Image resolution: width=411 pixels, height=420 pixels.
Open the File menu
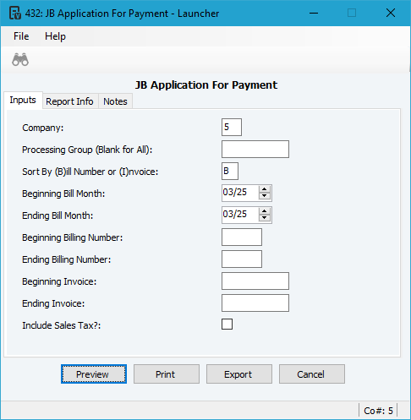pos(21,36)
